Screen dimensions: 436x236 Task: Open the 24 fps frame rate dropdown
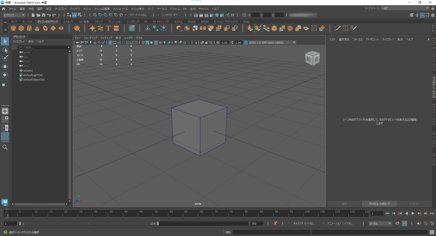point(380,223)
